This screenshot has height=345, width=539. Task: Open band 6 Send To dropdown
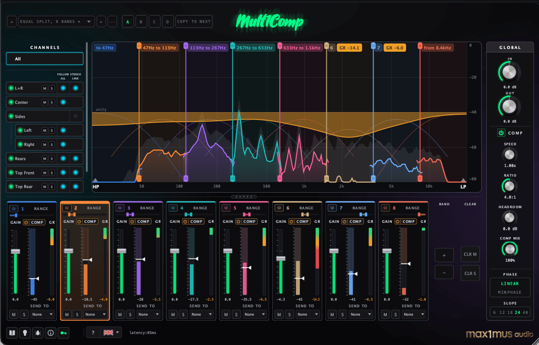click(307, 314)
